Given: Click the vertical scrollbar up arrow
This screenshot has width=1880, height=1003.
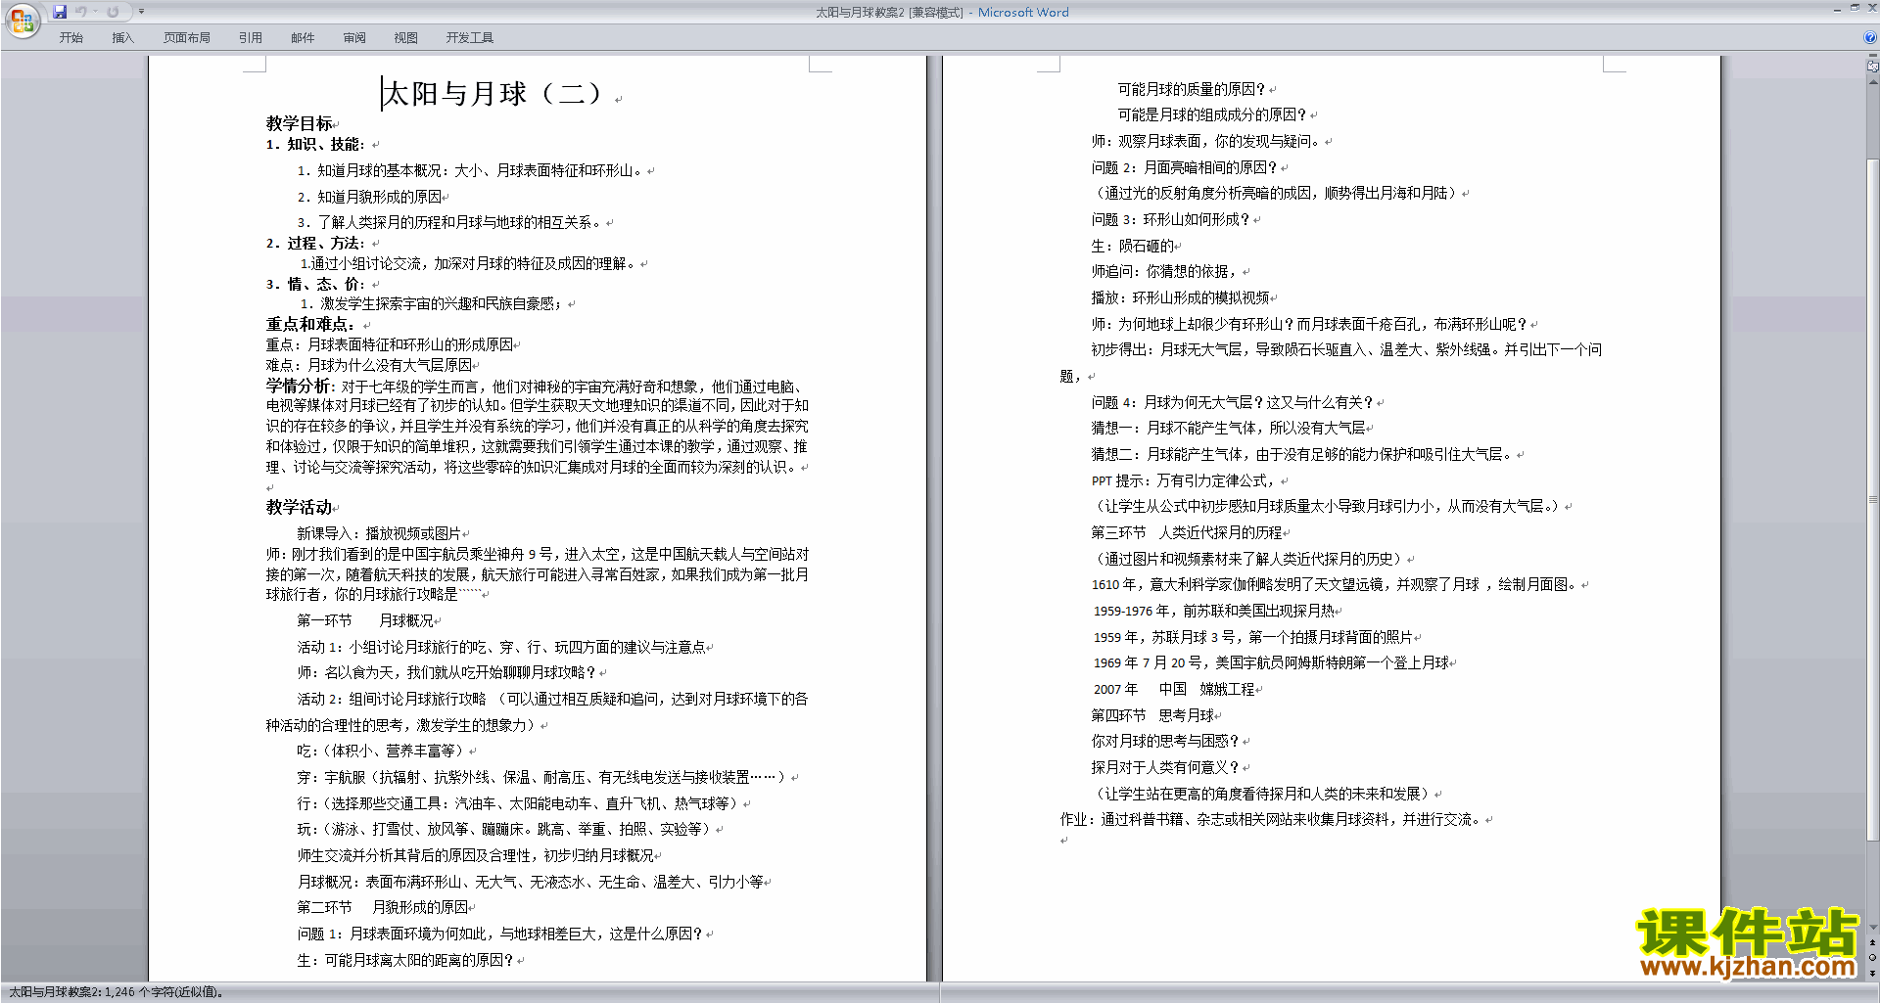Looking at the screenshot, I should [1873, 82].
